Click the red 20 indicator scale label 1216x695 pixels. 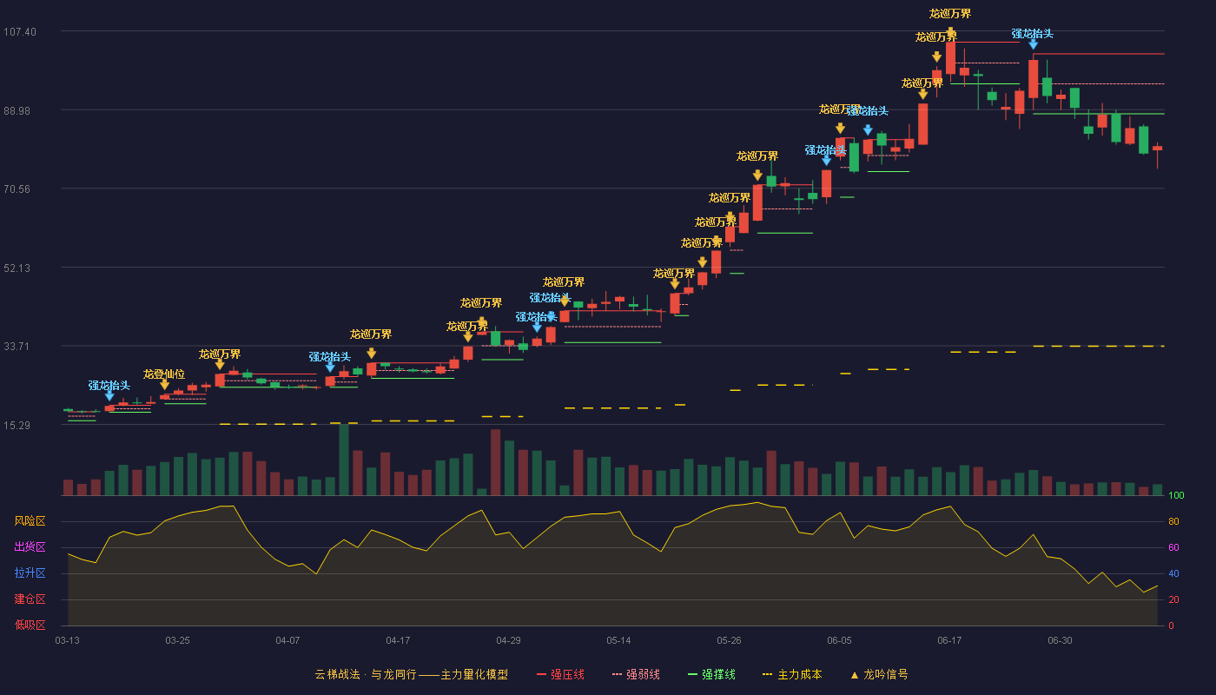click(1173, 599)
